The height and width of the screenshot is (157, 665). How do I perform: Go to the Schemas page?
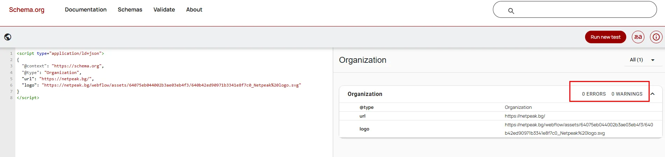(x=130, y=10)
